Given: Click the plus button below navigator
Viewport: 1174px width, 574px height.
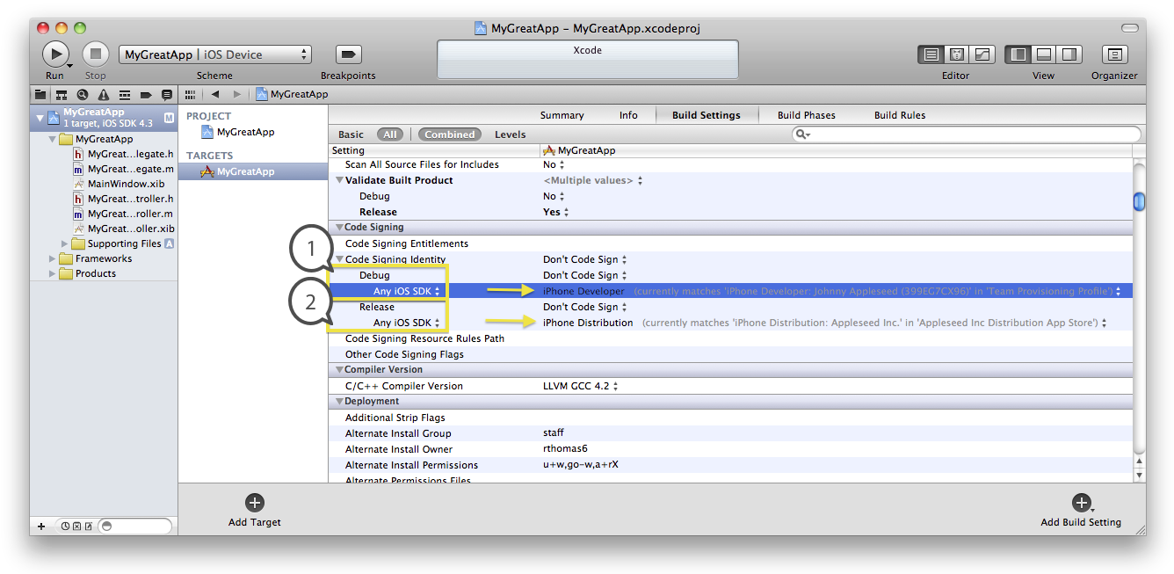Looking at the screenshot, I should point(40,527).
